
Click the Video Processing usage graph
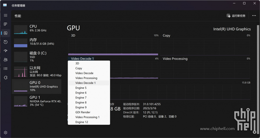205,70
